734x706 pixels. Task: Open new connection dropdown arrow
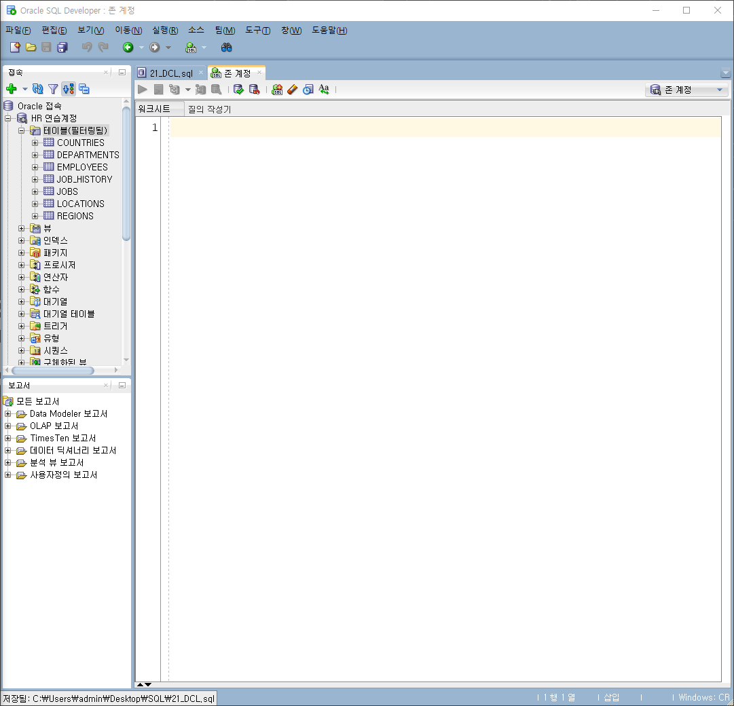click(x=25, y=89)
